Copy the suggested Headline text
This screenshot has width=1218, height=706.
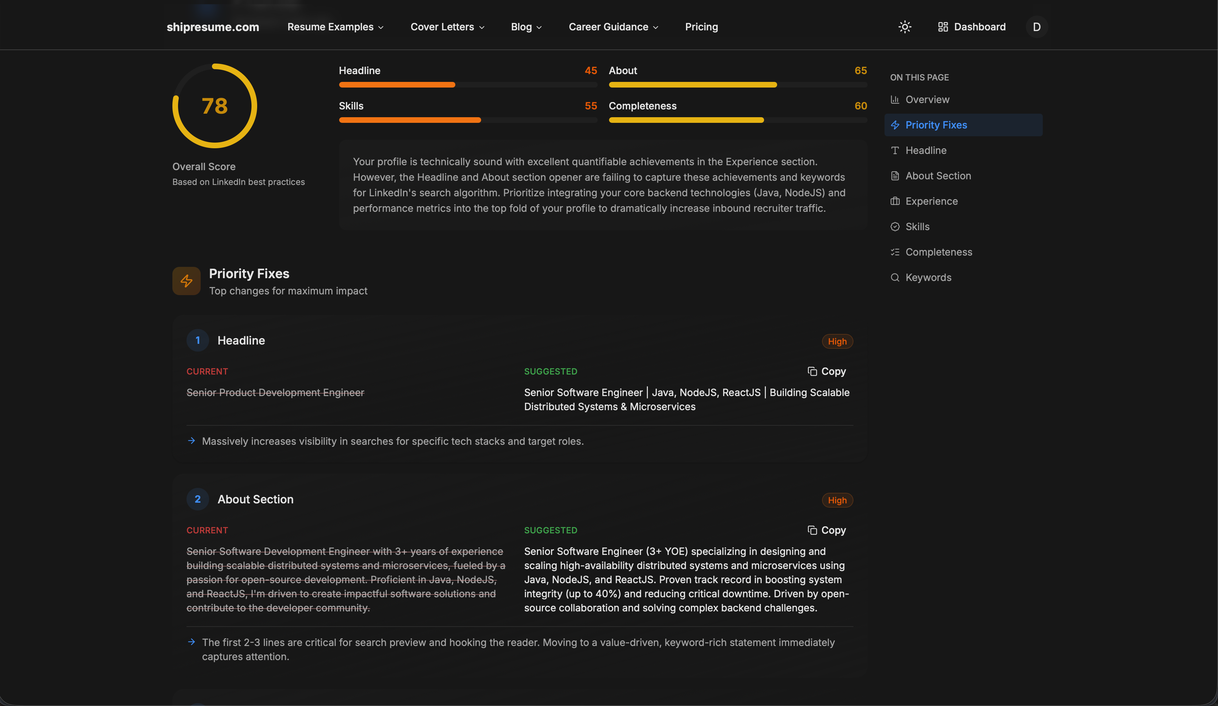(827, 371)
